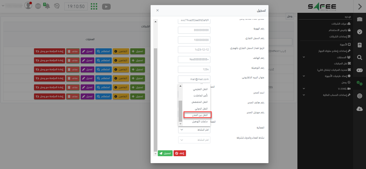Screen dimensions: 366x169
Task: Click the email field containing mail@mail.com
Action: [194, 79]
